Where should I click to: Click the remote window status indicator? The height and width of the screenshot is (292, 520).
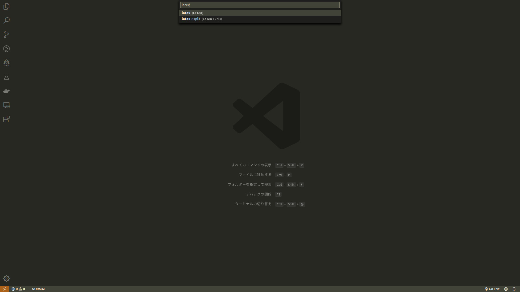[4, 289]
